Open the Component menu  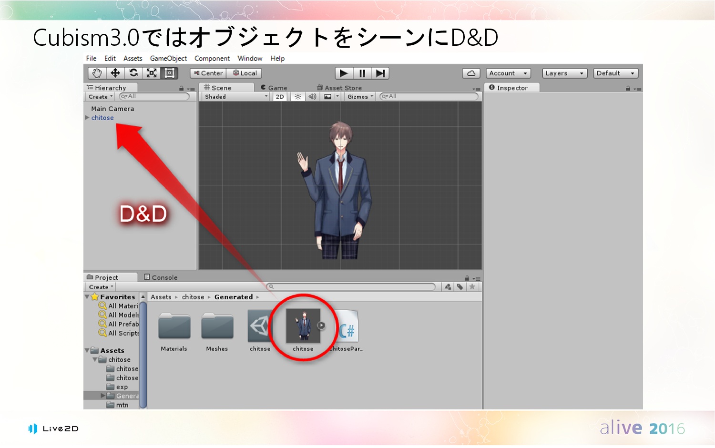click(x=212, y=59)
